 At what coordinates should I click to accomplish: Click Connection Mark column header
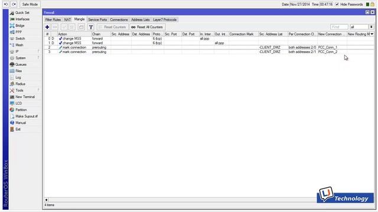pos(243,34)
